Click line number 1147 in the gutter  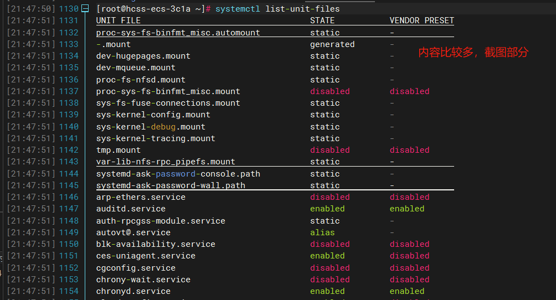[x=69, y=209]
